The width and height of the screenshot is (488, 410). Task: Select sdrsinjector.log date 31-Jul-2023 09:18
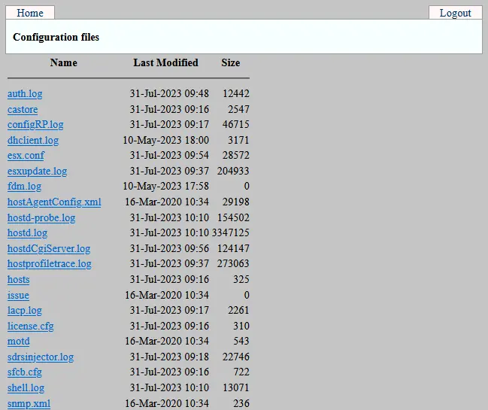coord(169,357)
